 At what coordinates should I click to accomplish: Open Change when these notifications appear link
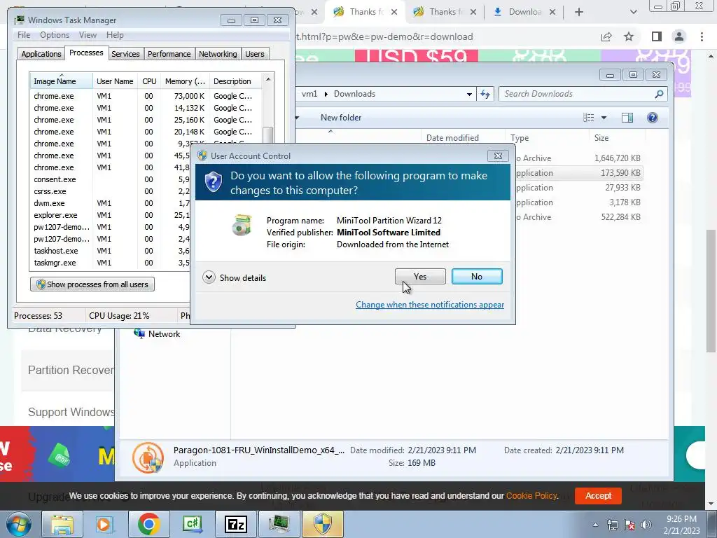(x=430, y=305)
